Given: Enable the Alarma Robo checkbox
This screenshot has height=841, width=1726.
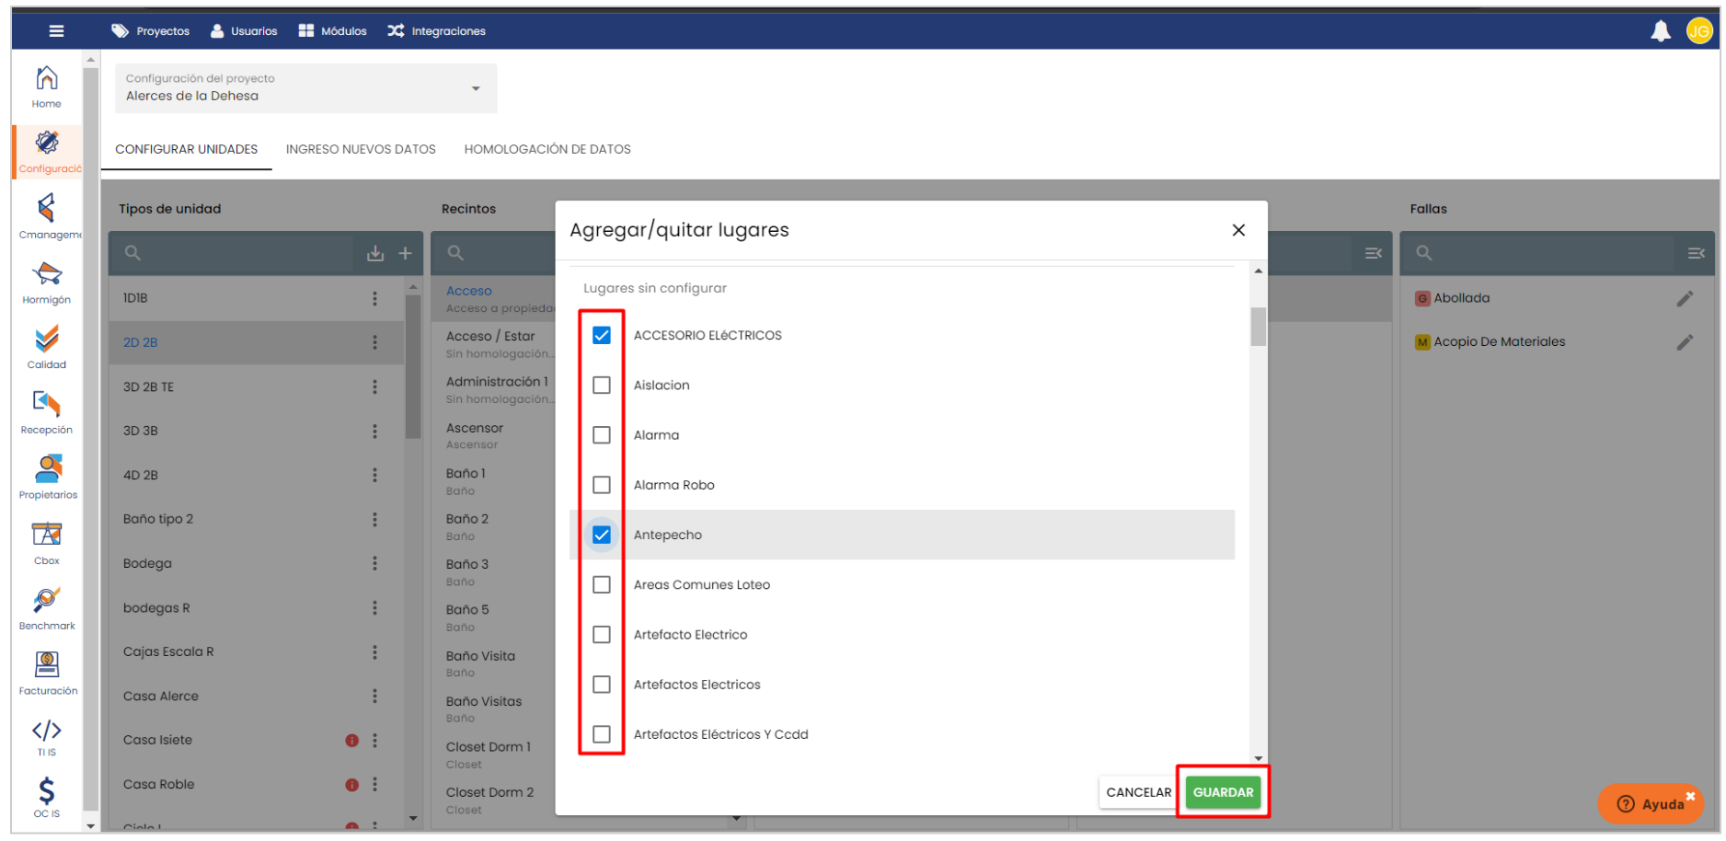Looking at the screenshot, I should tap(602, 485).
